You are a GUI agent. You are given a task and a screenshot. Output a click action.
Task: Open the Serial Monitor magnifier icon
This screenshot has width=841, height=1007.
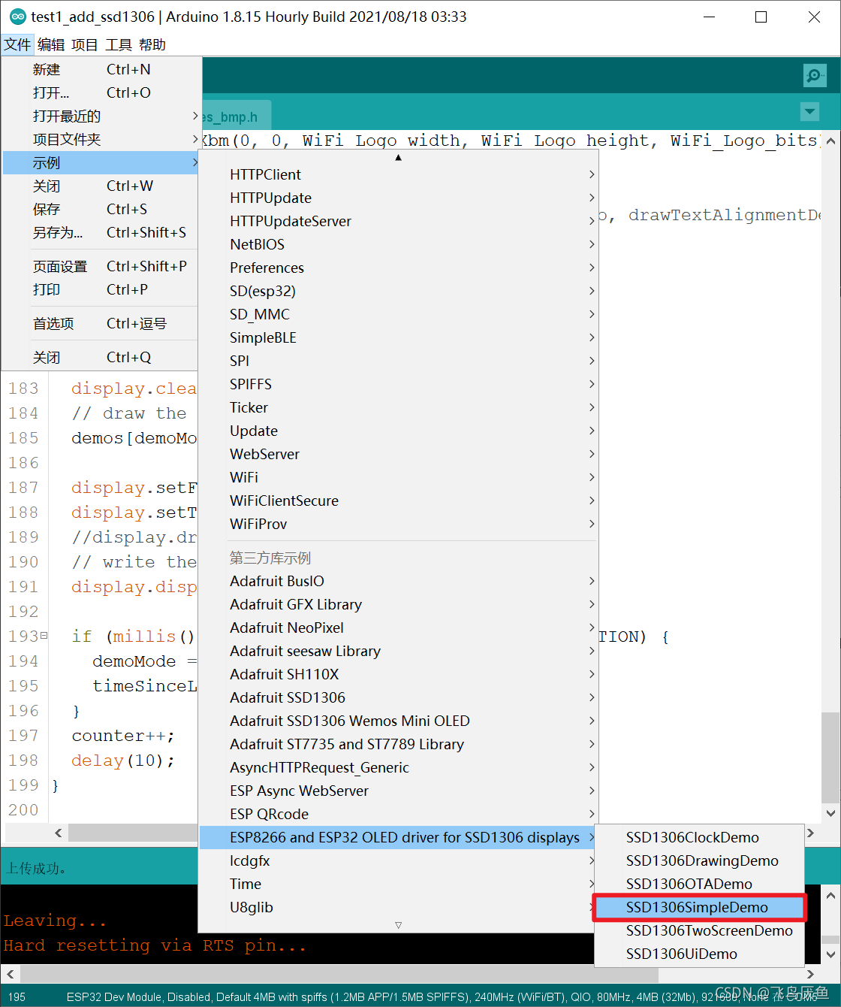tap(815, 75)
